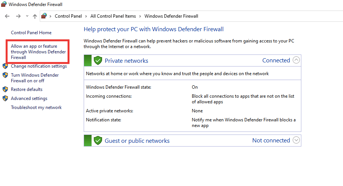
Task: Open the Control Panel breadcrumb
Action: pyautogui.click(x=68, y=16)
